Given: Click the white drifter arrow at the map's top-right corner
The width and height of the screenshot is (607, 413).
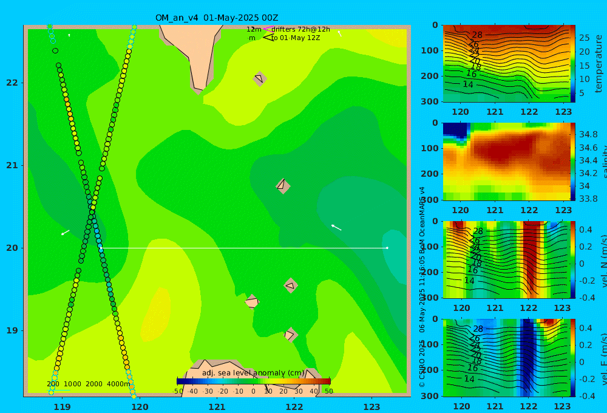Looking at the screenshot, I should tap(339, 33).
